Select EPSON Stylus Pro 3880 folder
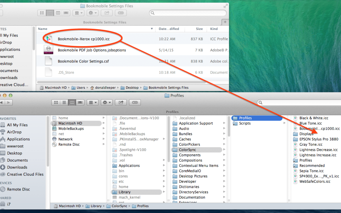341x213 pixels. click(319, 139)
